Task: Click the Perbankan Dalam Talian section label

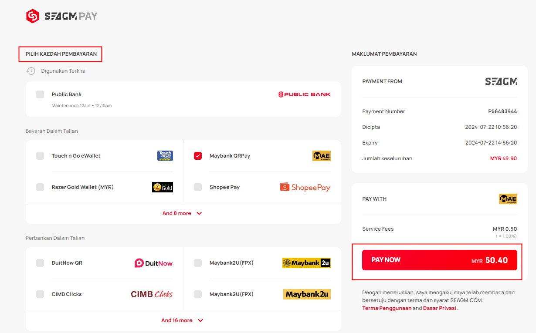Action: 55,238
